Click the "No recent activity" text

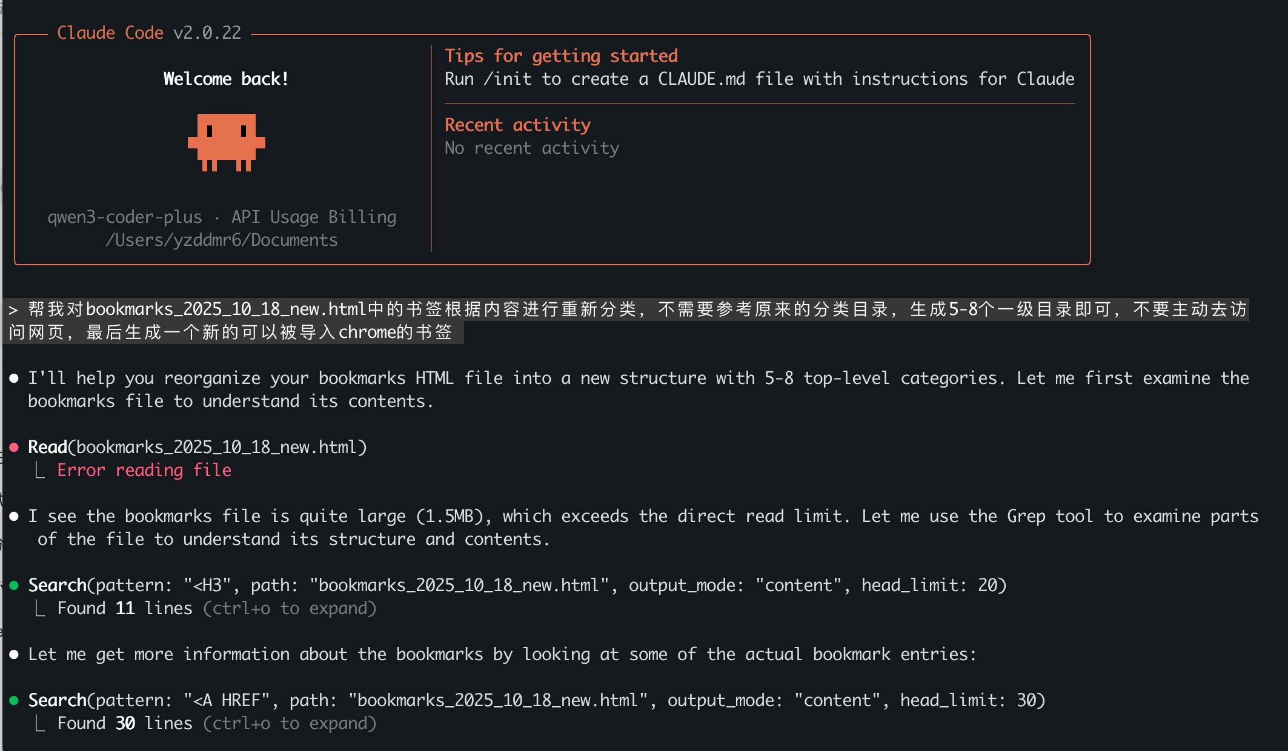click(x=532, y=148)
